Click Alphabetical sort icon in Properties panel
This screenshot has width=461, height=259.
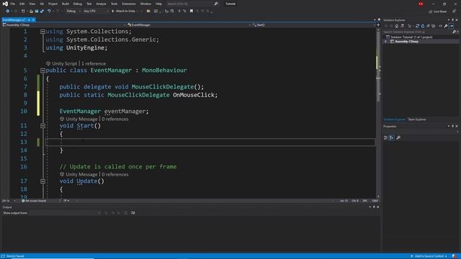coord(392,137)
